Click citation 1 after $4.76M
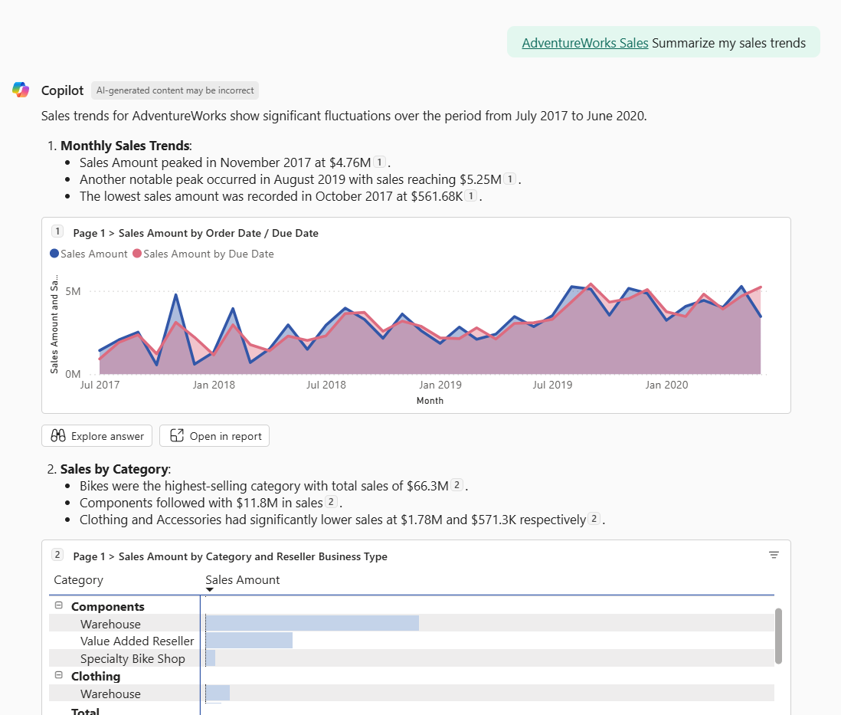This screenshot has height=715, width=841. pos(379,162)
